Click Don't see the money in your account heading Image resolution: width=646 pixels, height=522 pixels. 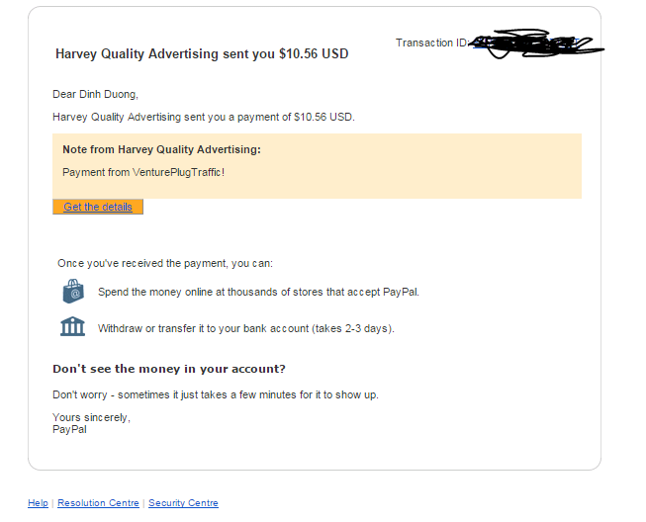168,369
